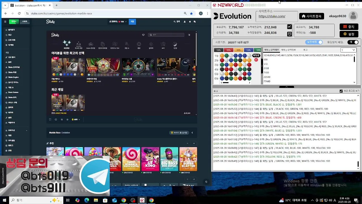Open the Lightning Storm game thumbnail
The image size is (362, 204).
[138, 67]
